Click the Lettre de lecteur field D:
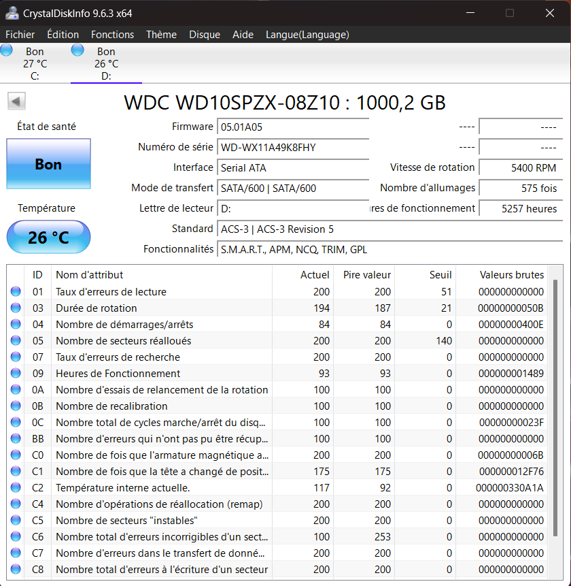 [x=293, y=208]
